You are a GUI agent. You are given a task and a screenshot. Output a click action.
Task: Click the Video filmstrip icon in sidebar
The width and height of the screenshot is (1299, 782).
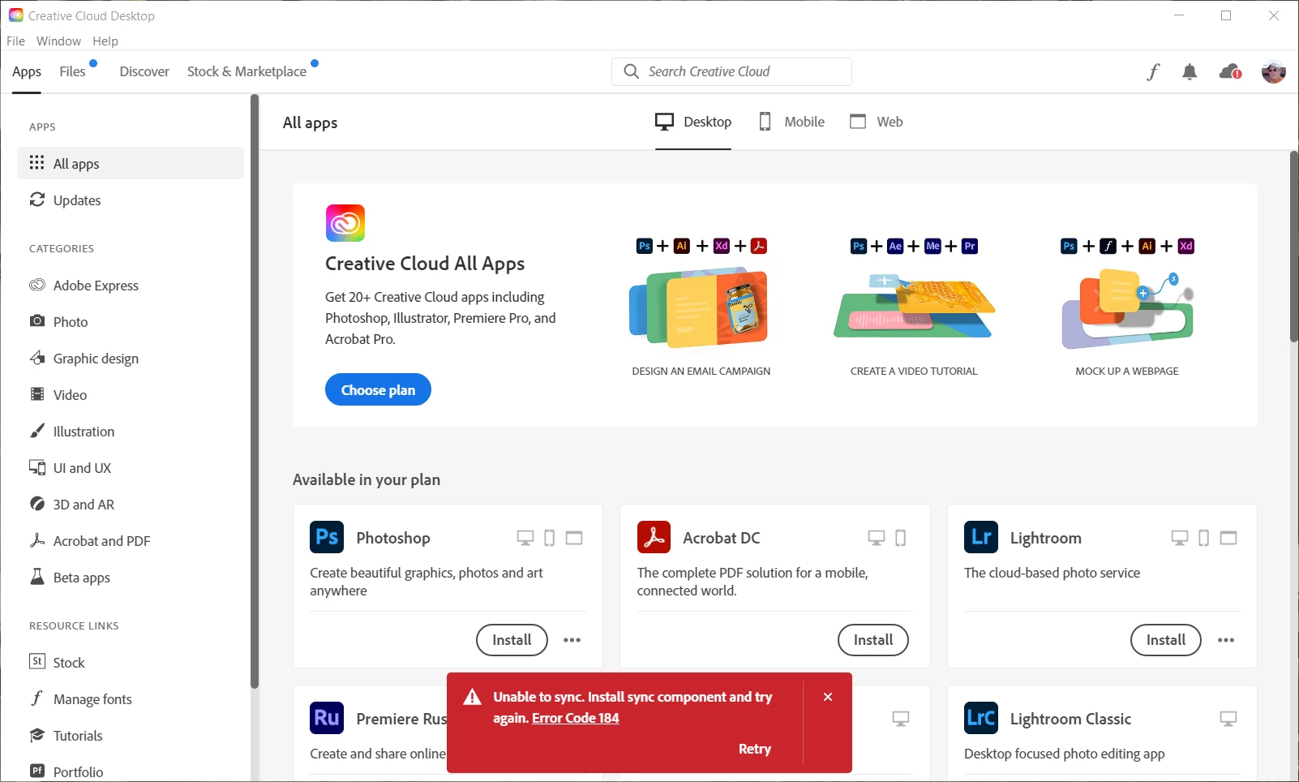(x=36, y=394)
